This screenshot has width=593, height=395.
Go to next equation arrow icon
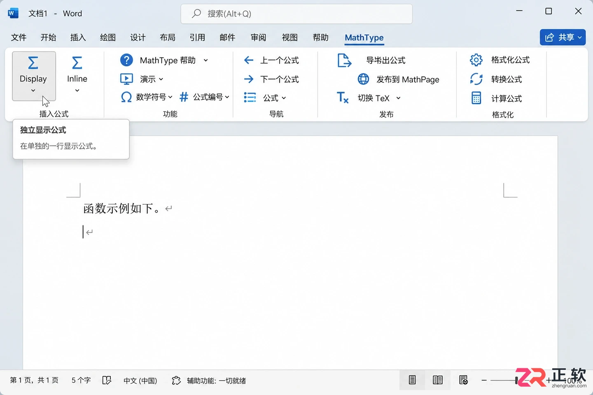pyautogui.click(x=249, y=79)
